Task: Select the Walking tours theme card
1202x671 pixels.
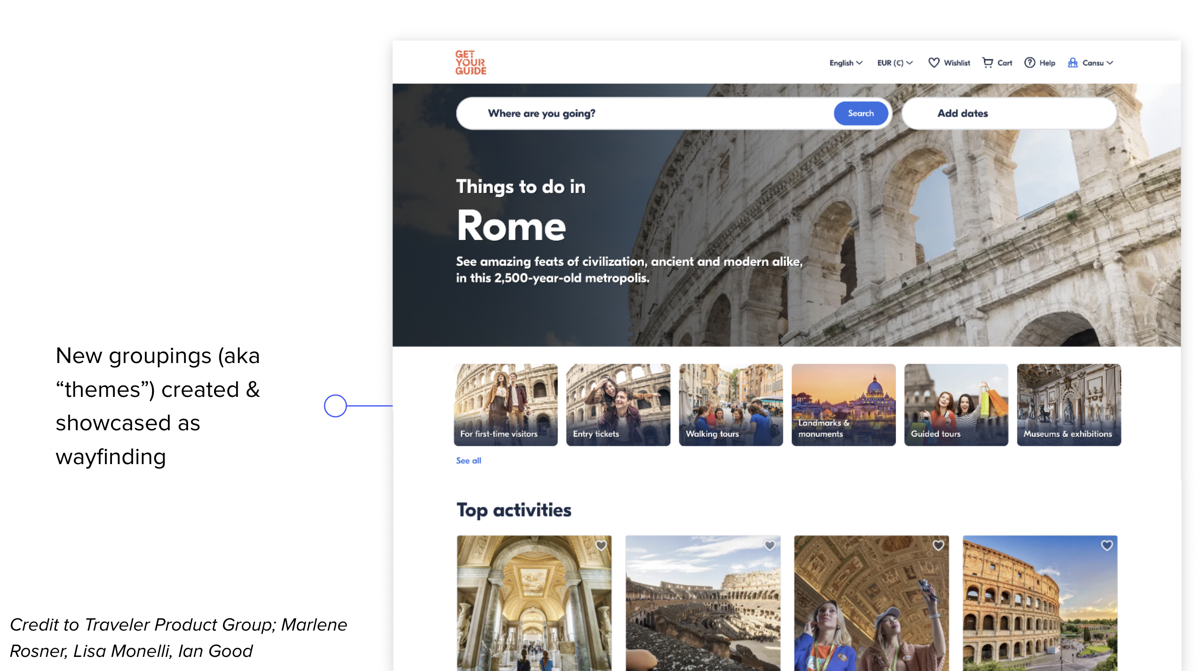Action: 731,404
